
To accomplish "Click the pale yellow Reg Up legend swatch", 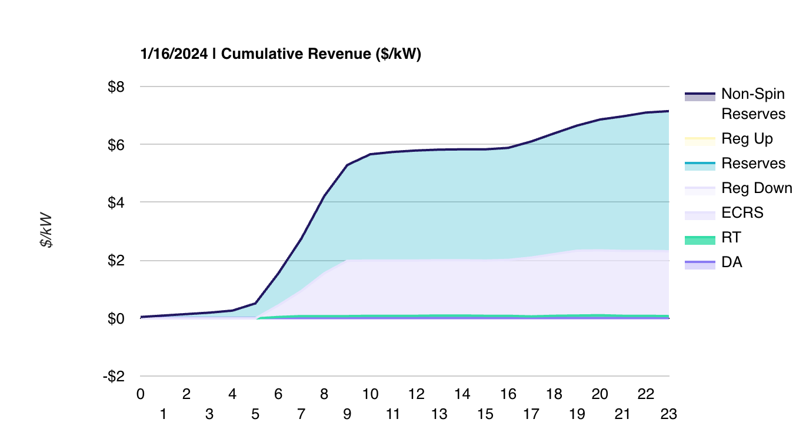I will click(700, 140).
